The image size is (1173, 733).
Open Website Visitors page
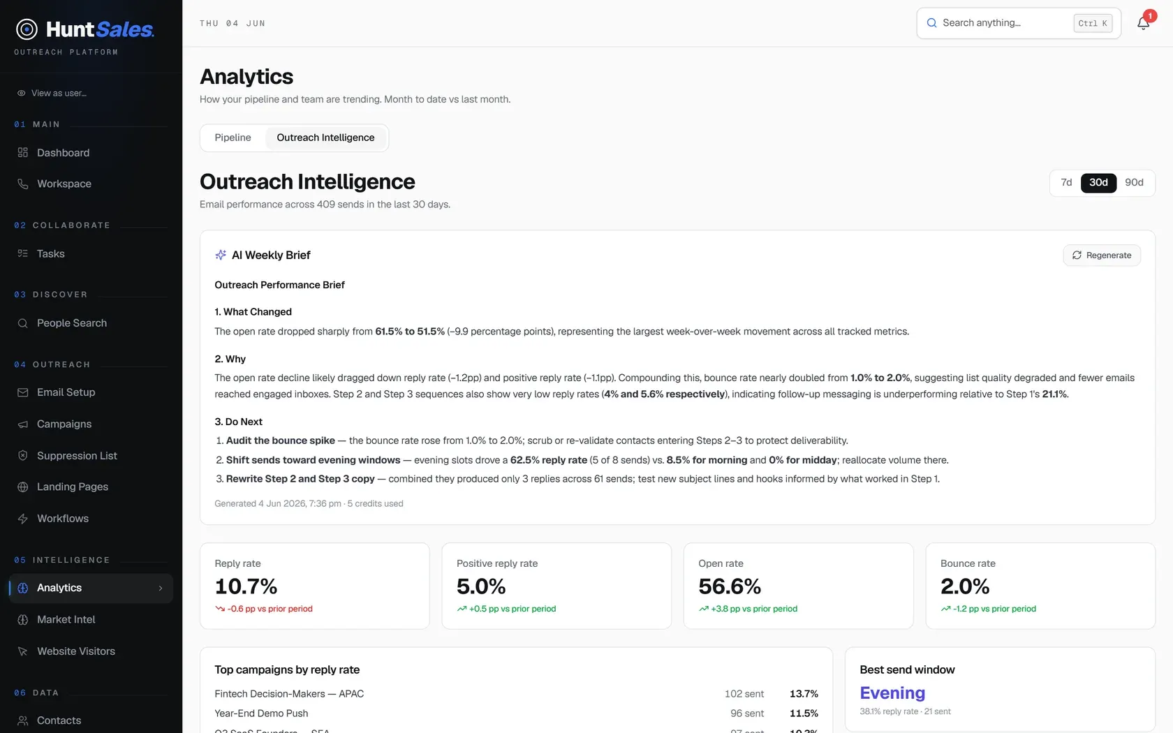click(91, 651)
